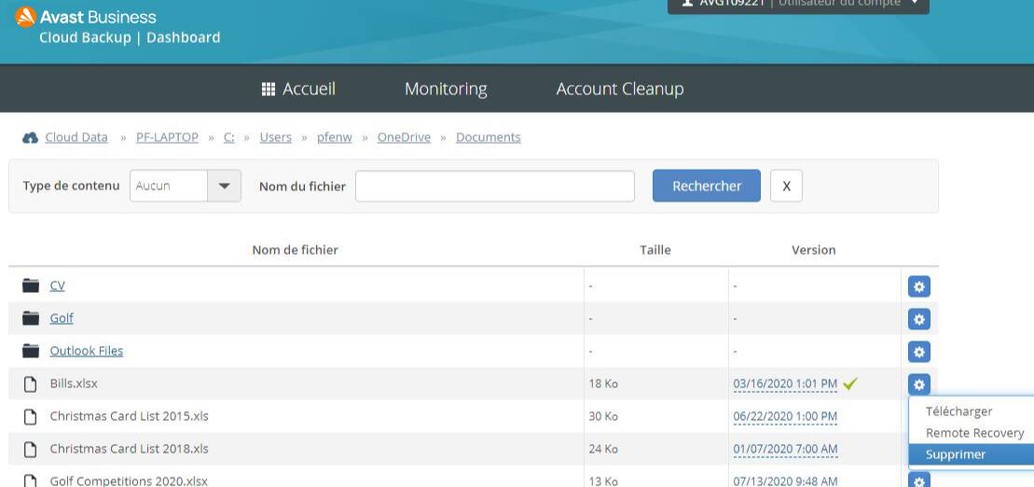Click the Rechercher button
Image resolution: width=1034 pixels, height=487 pixels.
pos(706,186)
